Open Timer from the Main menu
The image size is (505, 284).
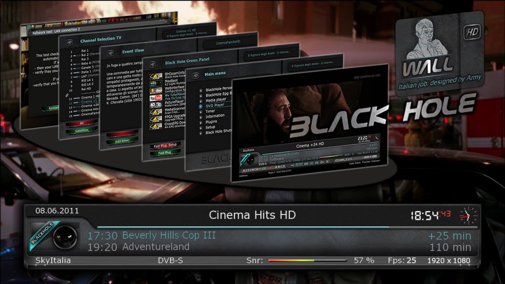coord(210,111)
